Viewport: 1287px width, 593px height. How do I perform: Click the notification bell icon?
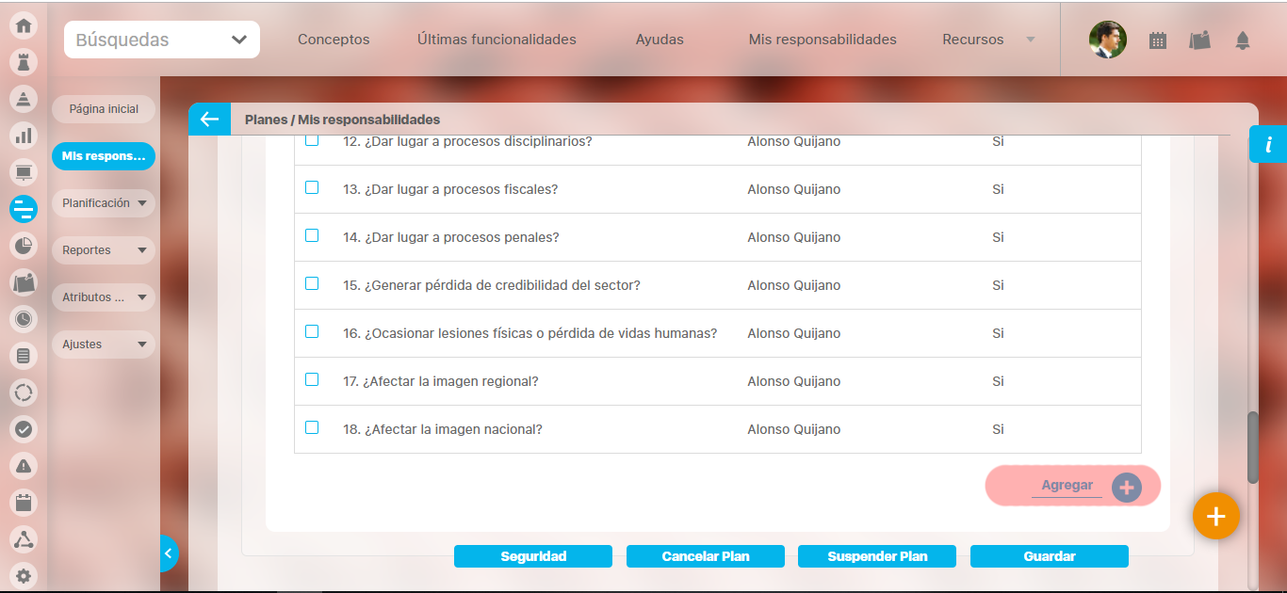pyautogui.click(x=1243, y=40)
